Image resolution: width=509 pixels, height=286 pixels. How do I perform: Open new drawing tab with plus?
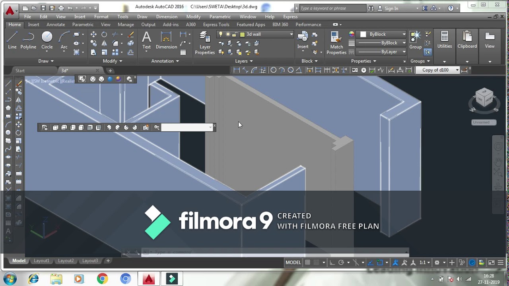pyautogui.click(x=110, y=71)
